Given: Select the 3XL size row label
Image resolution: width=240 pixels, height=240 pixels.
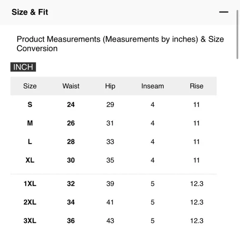Looking at the screenshot, I should coord(30,221).
